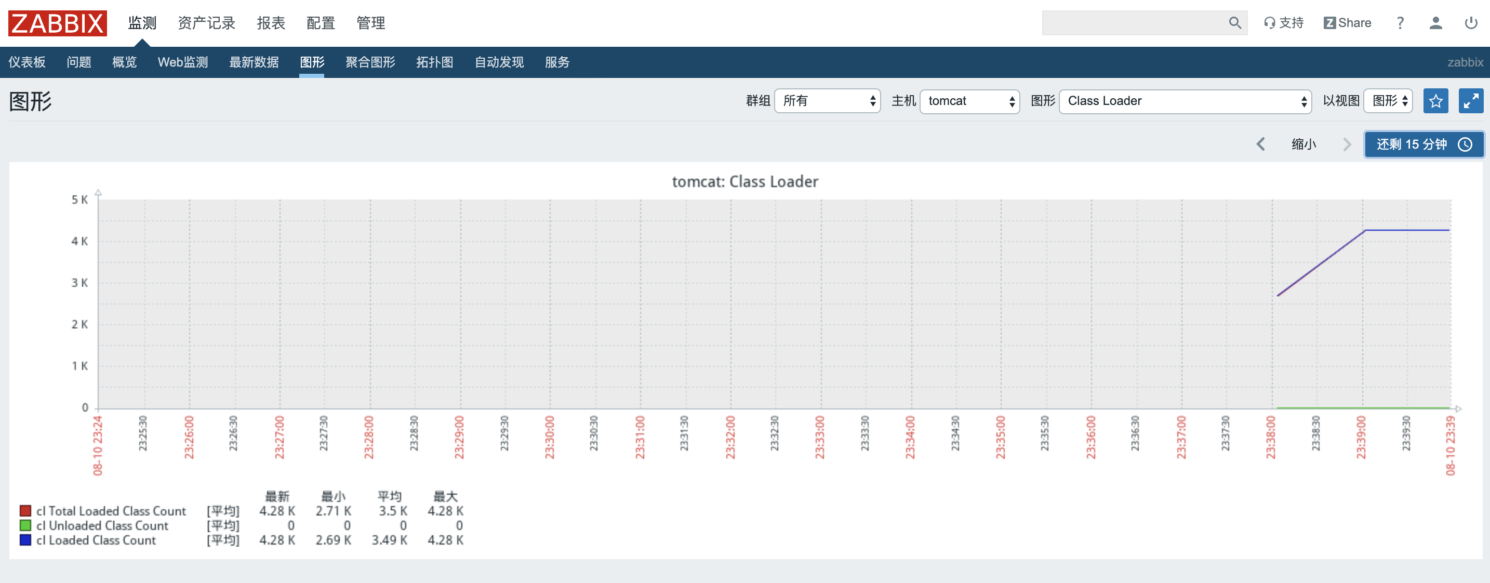Go to 仪表板 submenu
1490x583 pixels.
(x=26, y=62)
